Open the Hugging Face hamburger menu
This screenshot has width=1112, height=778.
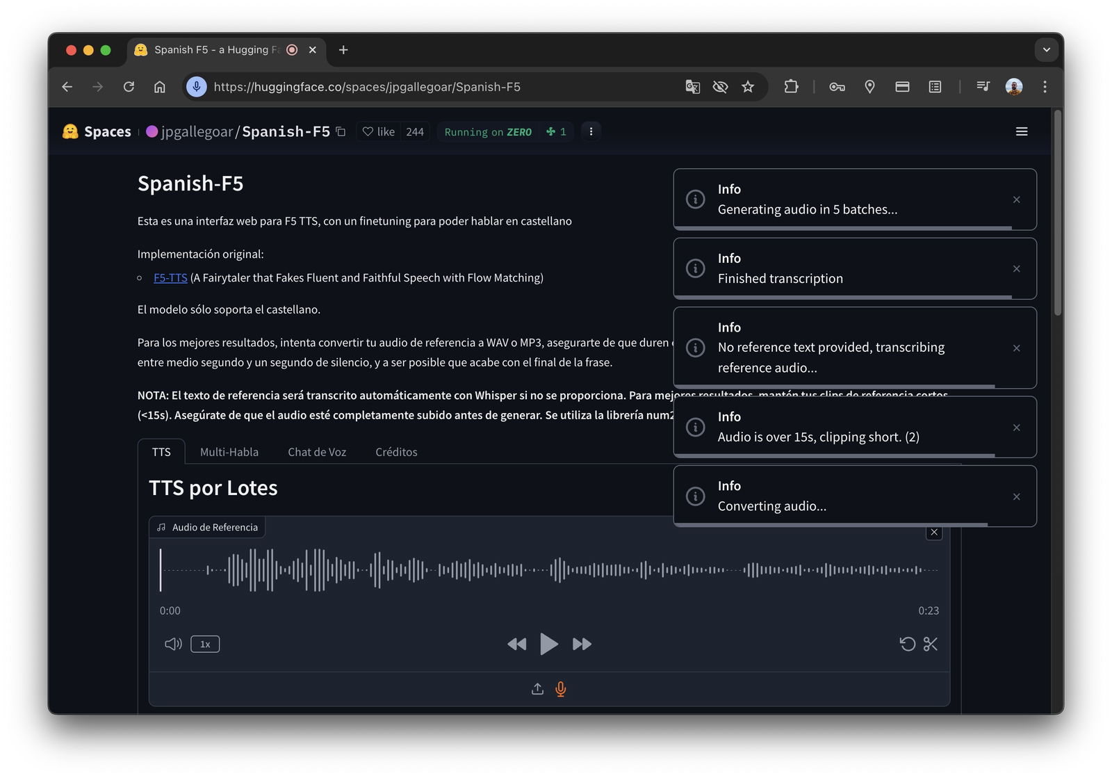click(1022, 131)
